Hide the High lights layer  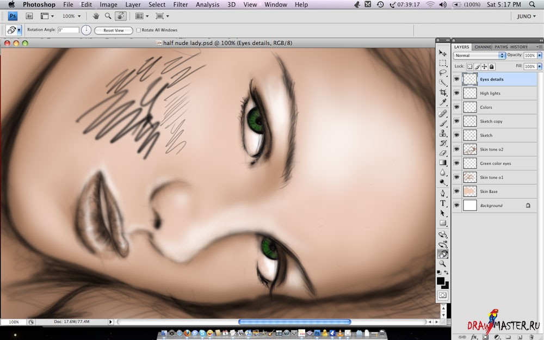click(x=456, y=93)
